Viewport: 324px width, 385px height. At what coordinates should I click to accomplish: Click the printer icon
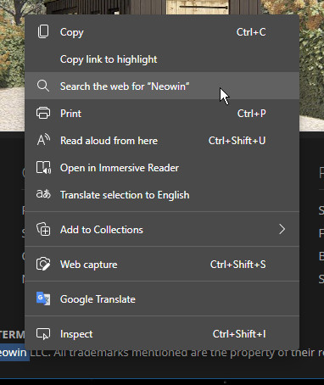(x=43, y=113)
